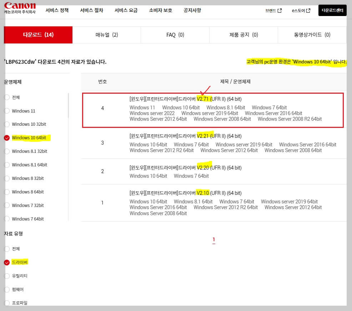Click the 운영체제 filter heading
The image size is (352, 311).
click(13, 82)
